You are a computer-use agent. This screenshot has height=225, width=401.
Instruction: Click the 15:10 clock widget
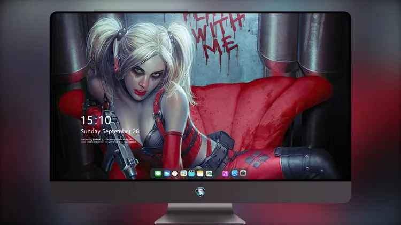point(96,120)
